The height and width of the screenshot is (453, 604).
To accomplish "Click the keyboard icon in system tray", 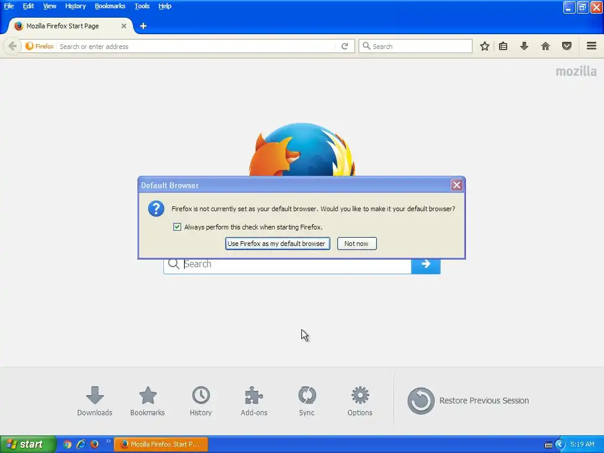I will 548,445.
